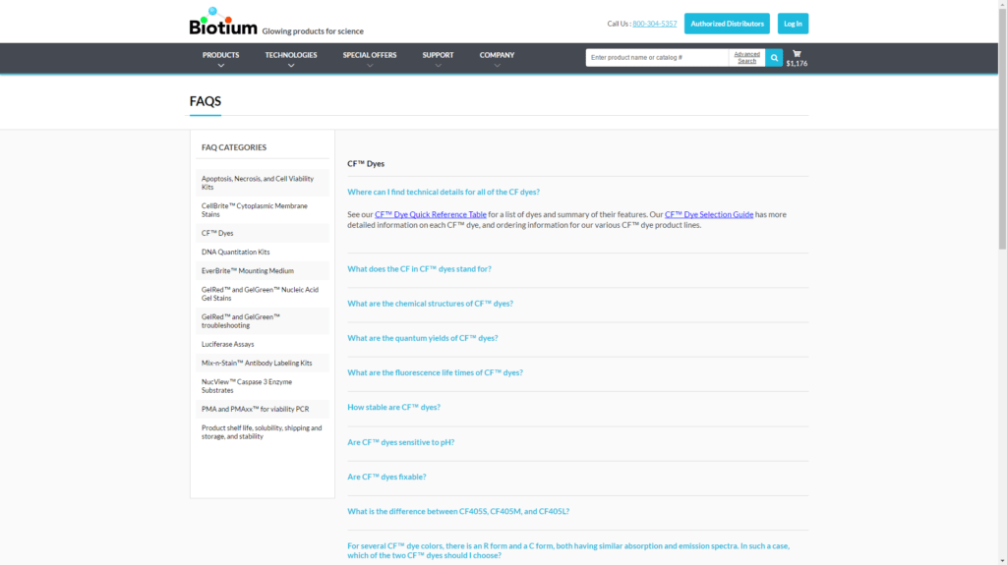Expand Are CF dyes fixable question
This screenshot has height=565, width=1007.
pyautogui.click(x=386, y=477)
